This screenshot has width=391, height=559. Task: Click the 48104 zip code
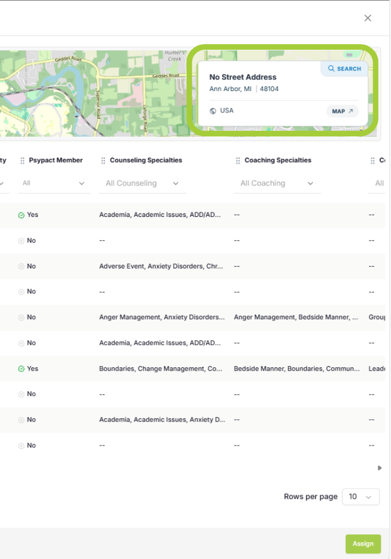[269, 89]
